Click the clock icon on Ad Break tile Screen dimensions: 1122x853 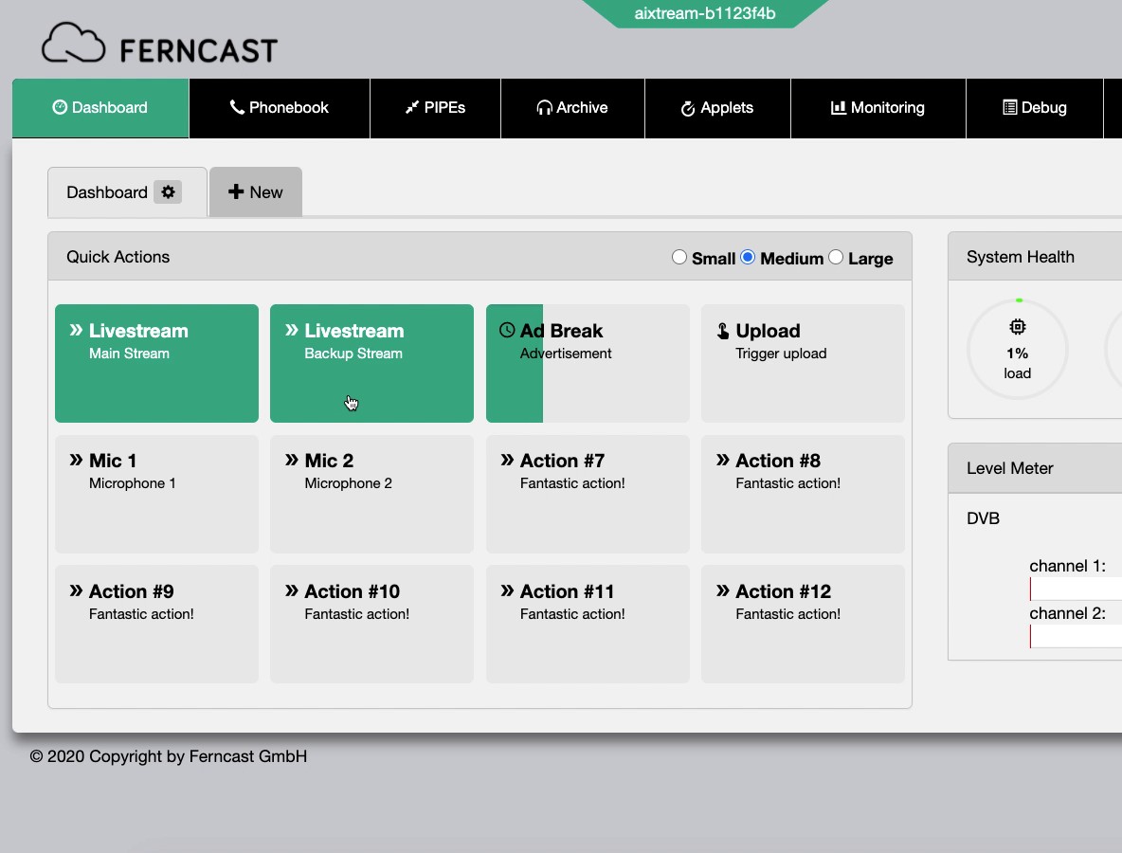tap(507, 331)
